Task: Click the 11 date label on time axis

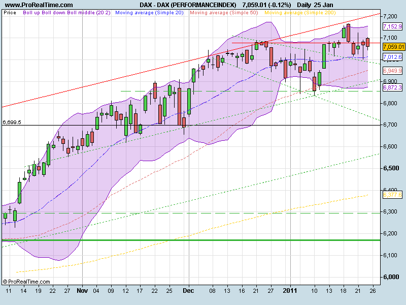Action: tap(9, 291)
